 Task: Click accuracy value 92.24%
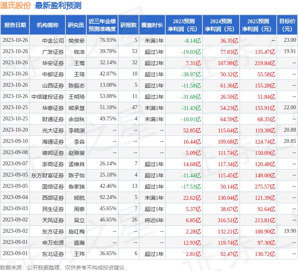tap(108, 197)
